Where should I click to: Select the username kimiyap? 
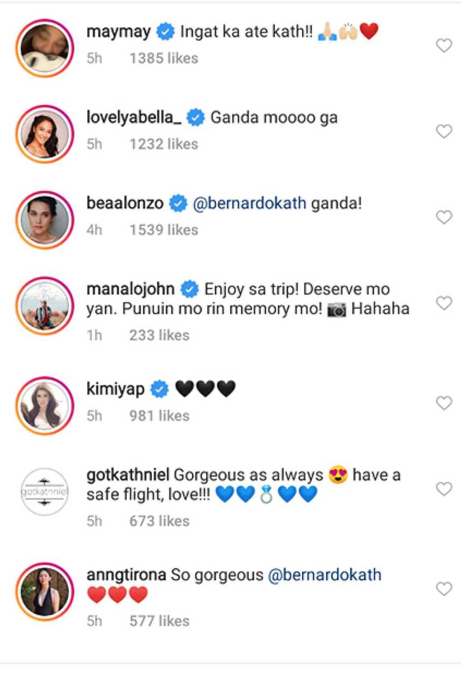[x=116, y=388]
